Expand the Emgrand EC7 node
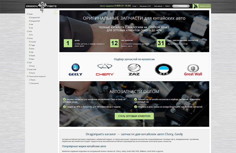Viewport: 236px width, 153px height. pyautogui.click(x=30, y=17)
